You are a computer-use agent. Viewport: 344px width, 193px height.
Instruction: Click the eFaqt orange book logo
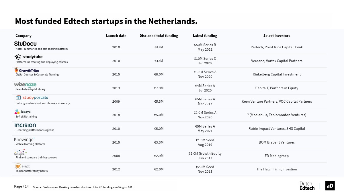18,166
